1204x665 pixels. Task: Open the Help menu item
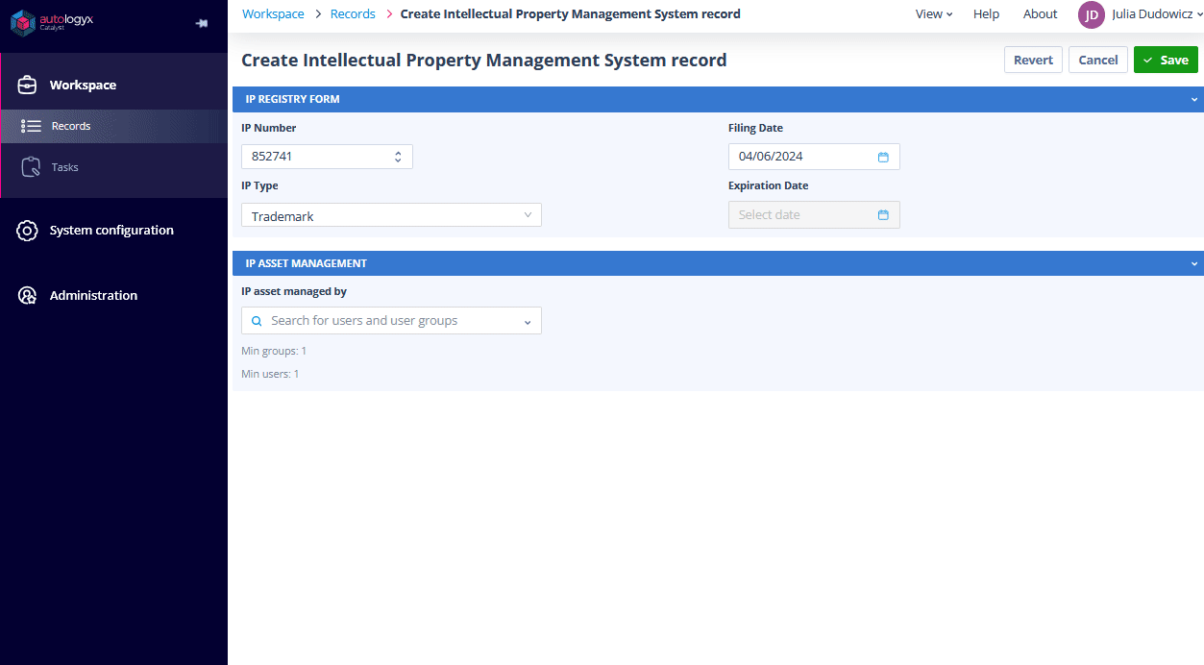pos(986,14)
